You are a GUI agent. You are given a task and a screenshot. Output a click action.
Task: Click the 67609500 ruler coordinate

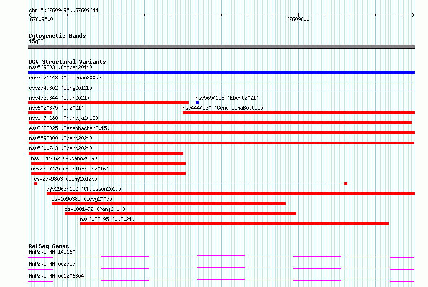tap(41, 19)
